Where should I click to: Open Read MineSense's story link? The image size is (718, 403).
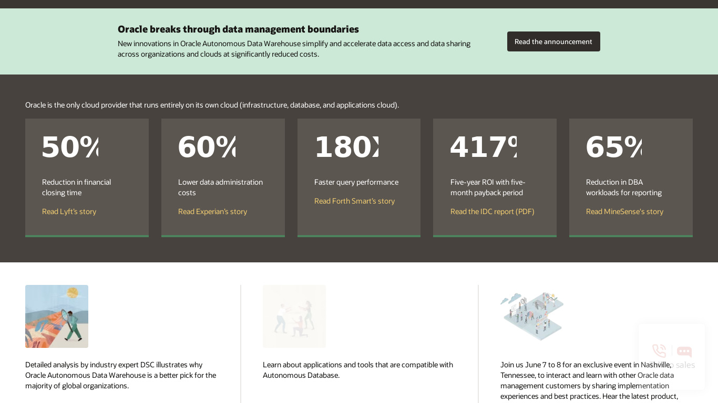tap(624, 211)
